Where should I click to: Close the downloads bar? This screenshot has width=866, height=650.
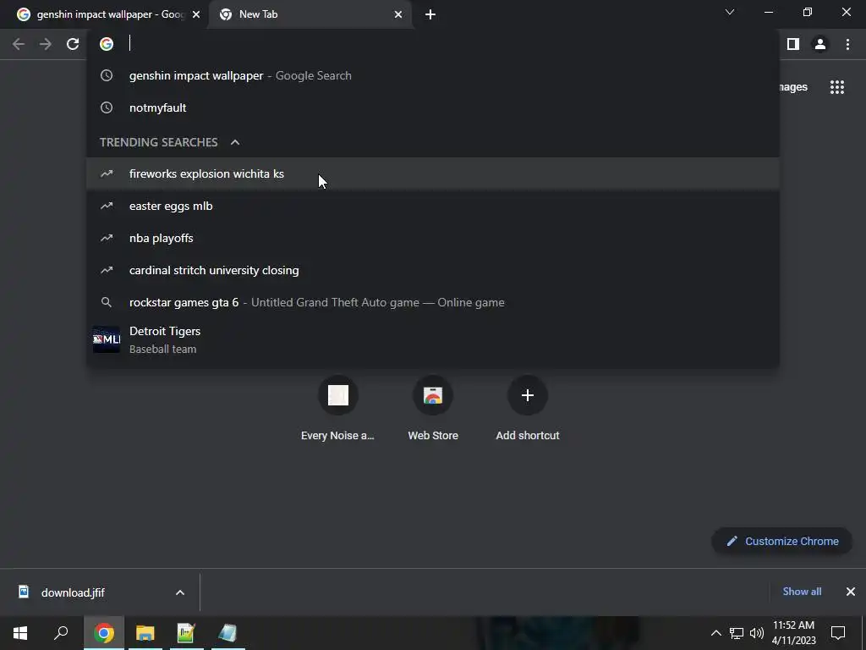851,592
